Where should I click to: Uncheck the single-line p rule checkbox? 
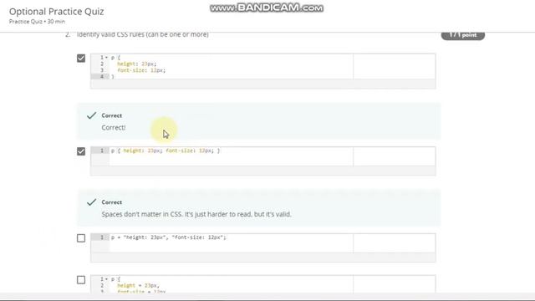pyautogui.click(x=81, y=151)
